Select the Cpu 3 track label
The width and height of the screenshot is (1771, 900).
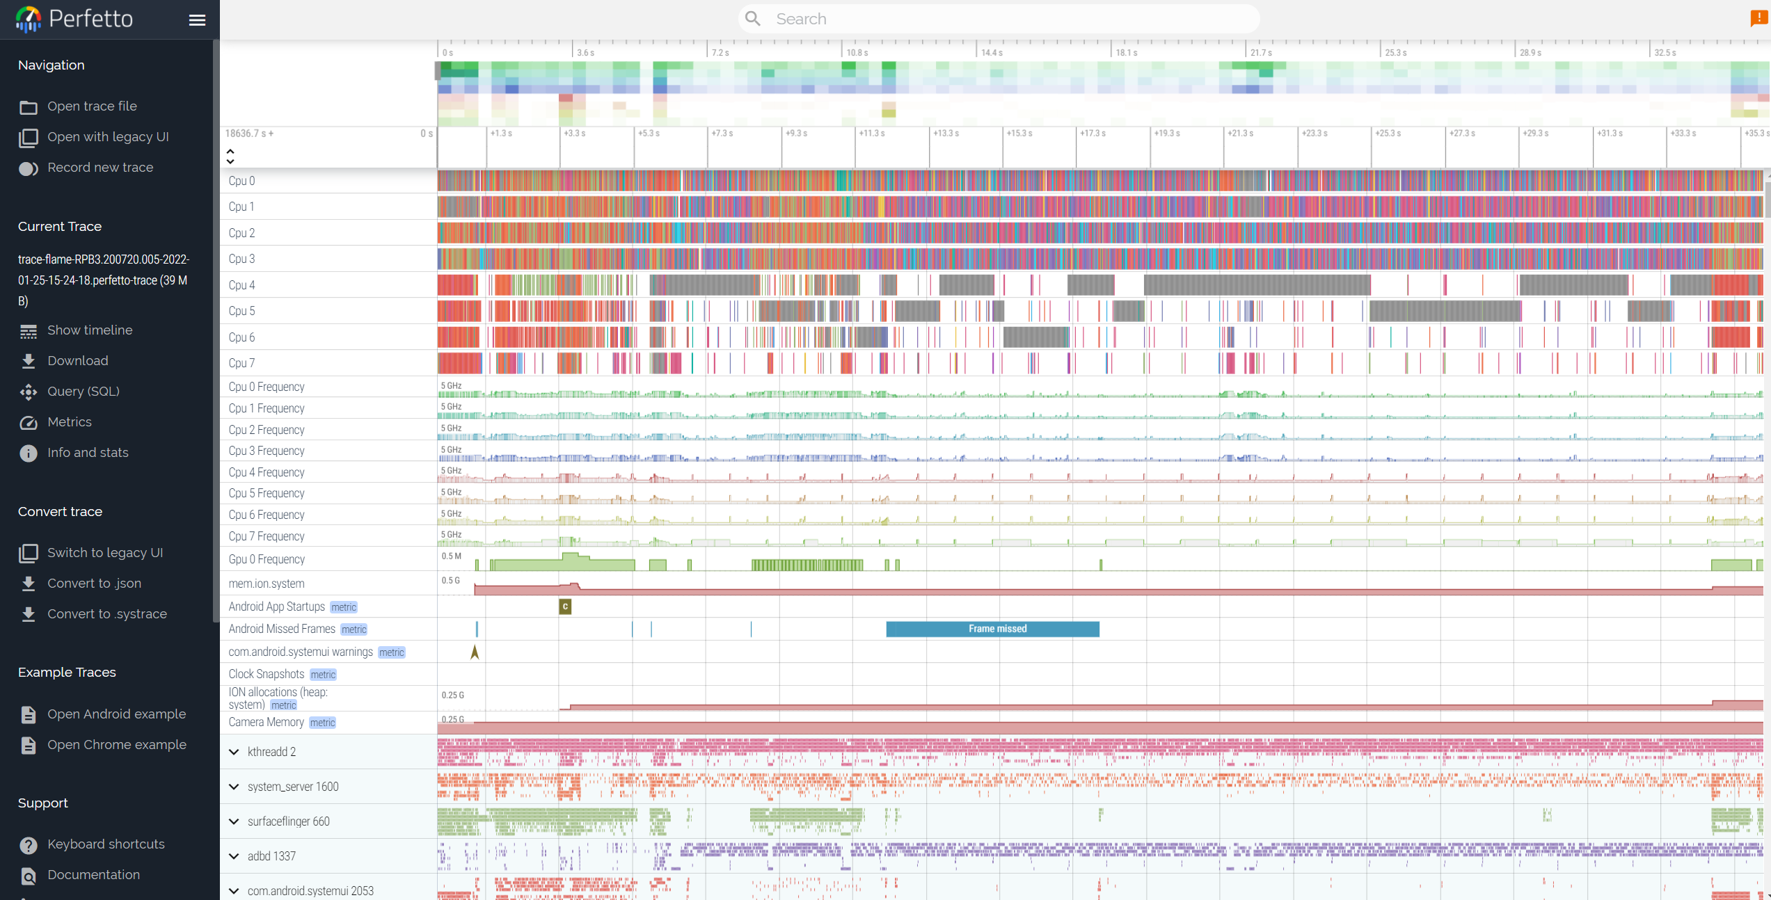(241, 259)
